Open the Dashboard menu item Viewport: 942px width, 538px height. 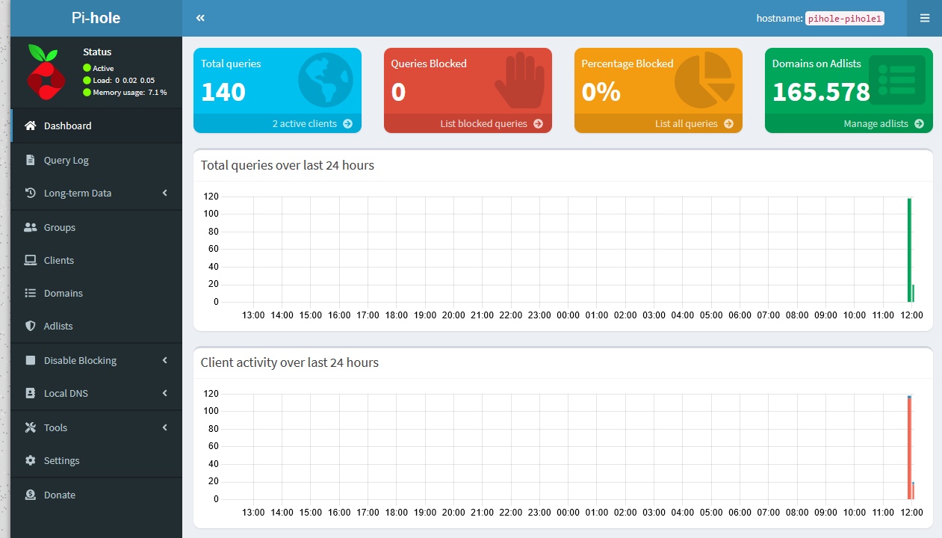click(x=96, y=126)
